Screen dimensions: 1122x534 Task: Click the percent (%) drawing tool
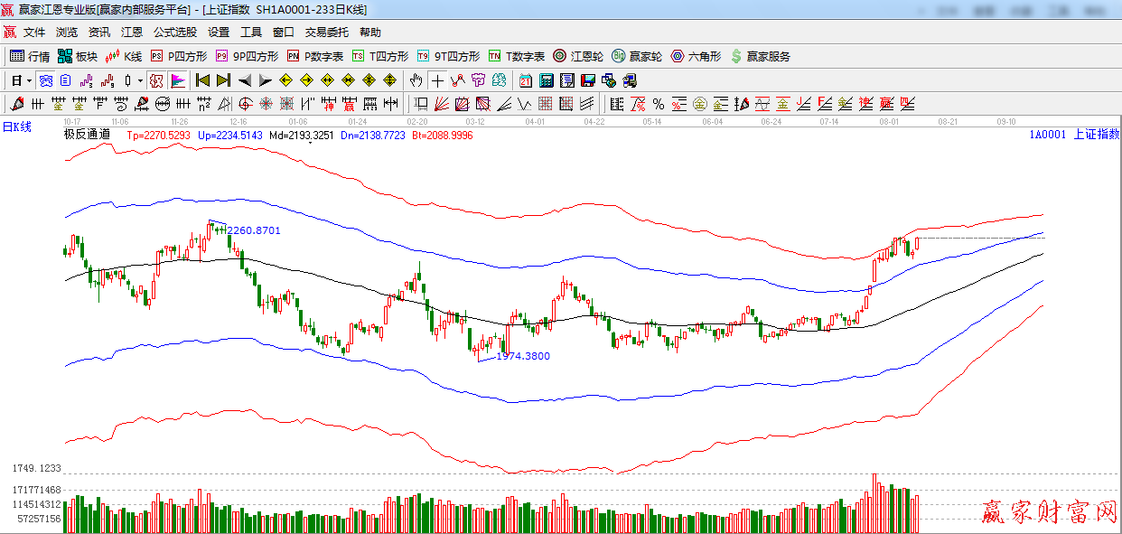659,104
